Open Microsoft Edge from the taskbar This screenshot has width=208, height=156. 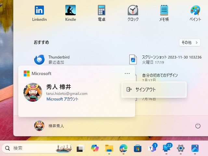[x=123, y=148]
